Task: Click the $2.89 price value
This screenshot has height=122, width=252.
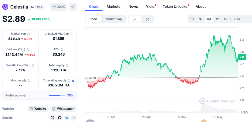Action: point(14,19)
